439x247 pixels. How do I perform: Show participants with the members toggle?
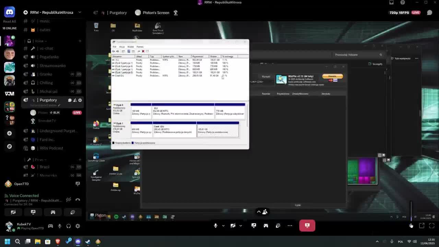[x=262, y=212]
